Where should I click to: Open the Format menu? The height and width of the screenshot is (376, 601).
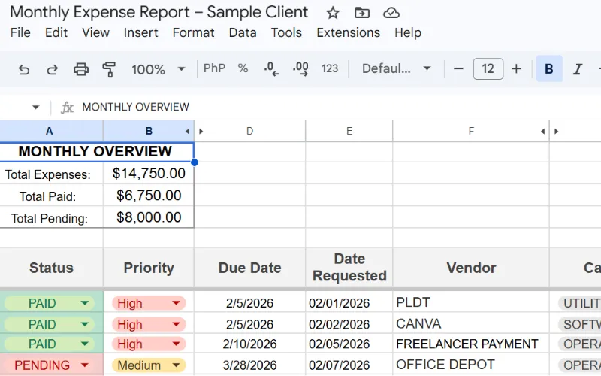(x=193, y=32)
